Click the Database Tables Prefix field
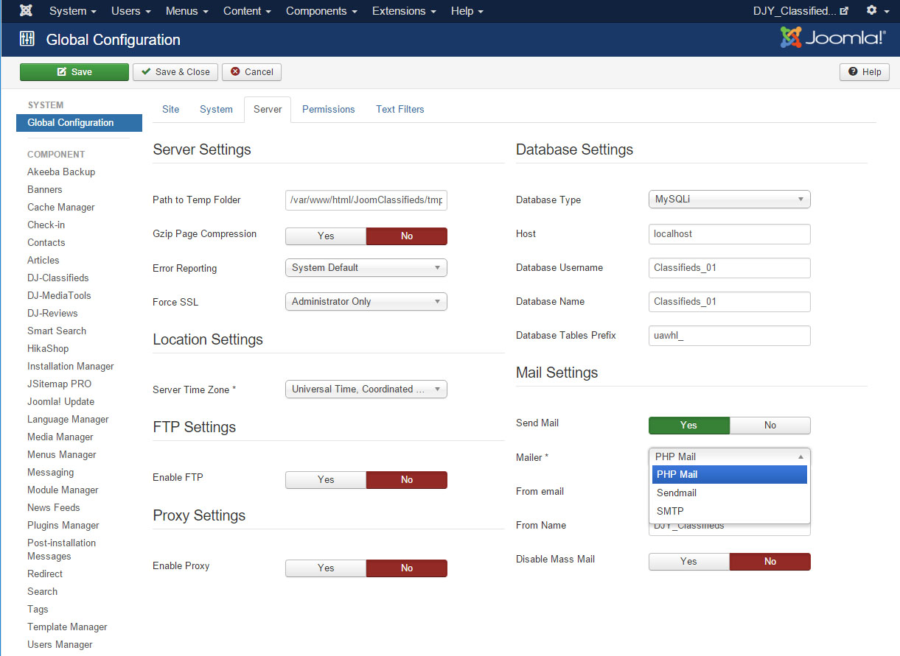900x656 pixels. [x=729, y=336]
